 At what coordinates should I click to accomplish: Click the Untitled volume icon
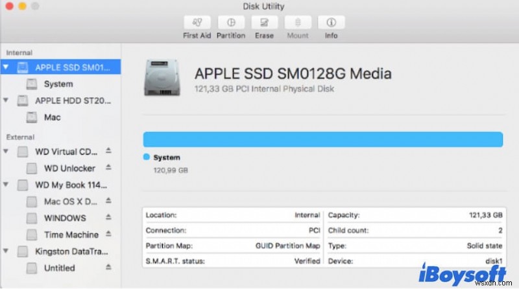32,268
